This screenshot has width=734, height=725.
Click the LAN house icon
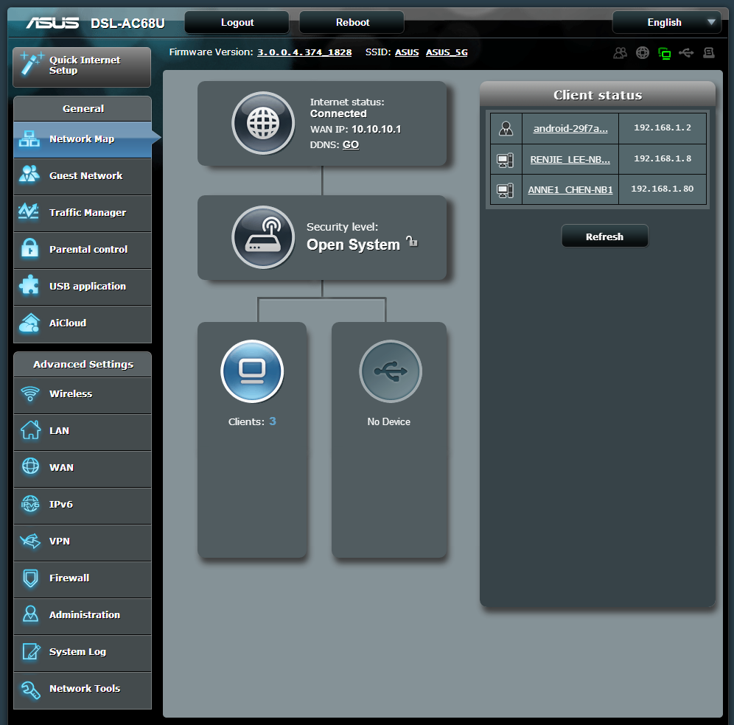(x=30, y=430)
